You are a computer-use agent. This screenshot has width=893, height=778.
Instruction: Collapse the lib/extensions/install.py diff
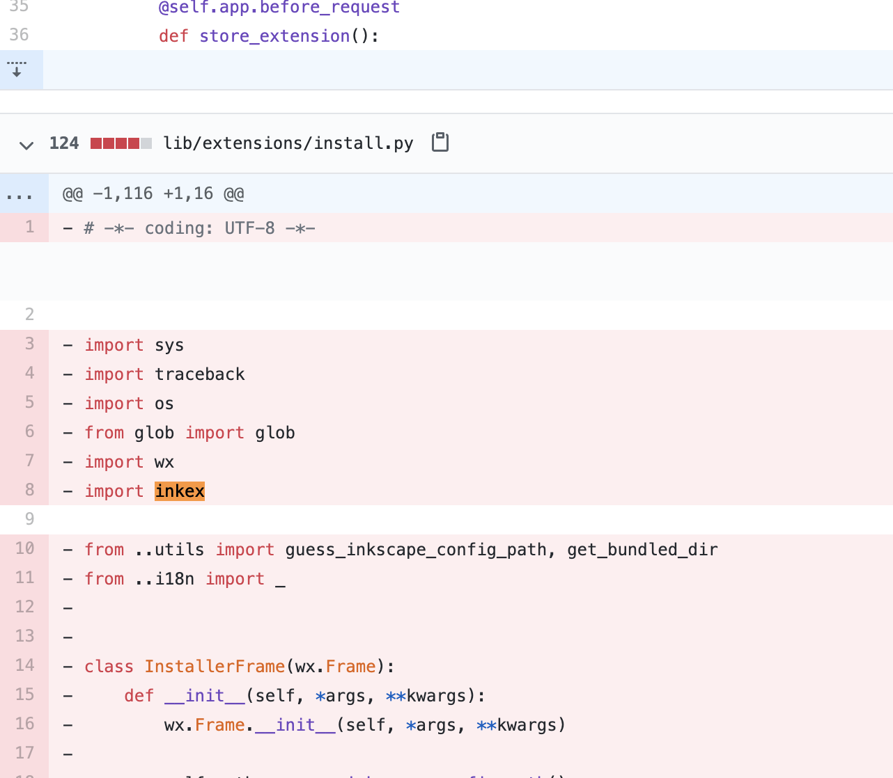pyautogui.click(x=26, y=145)
